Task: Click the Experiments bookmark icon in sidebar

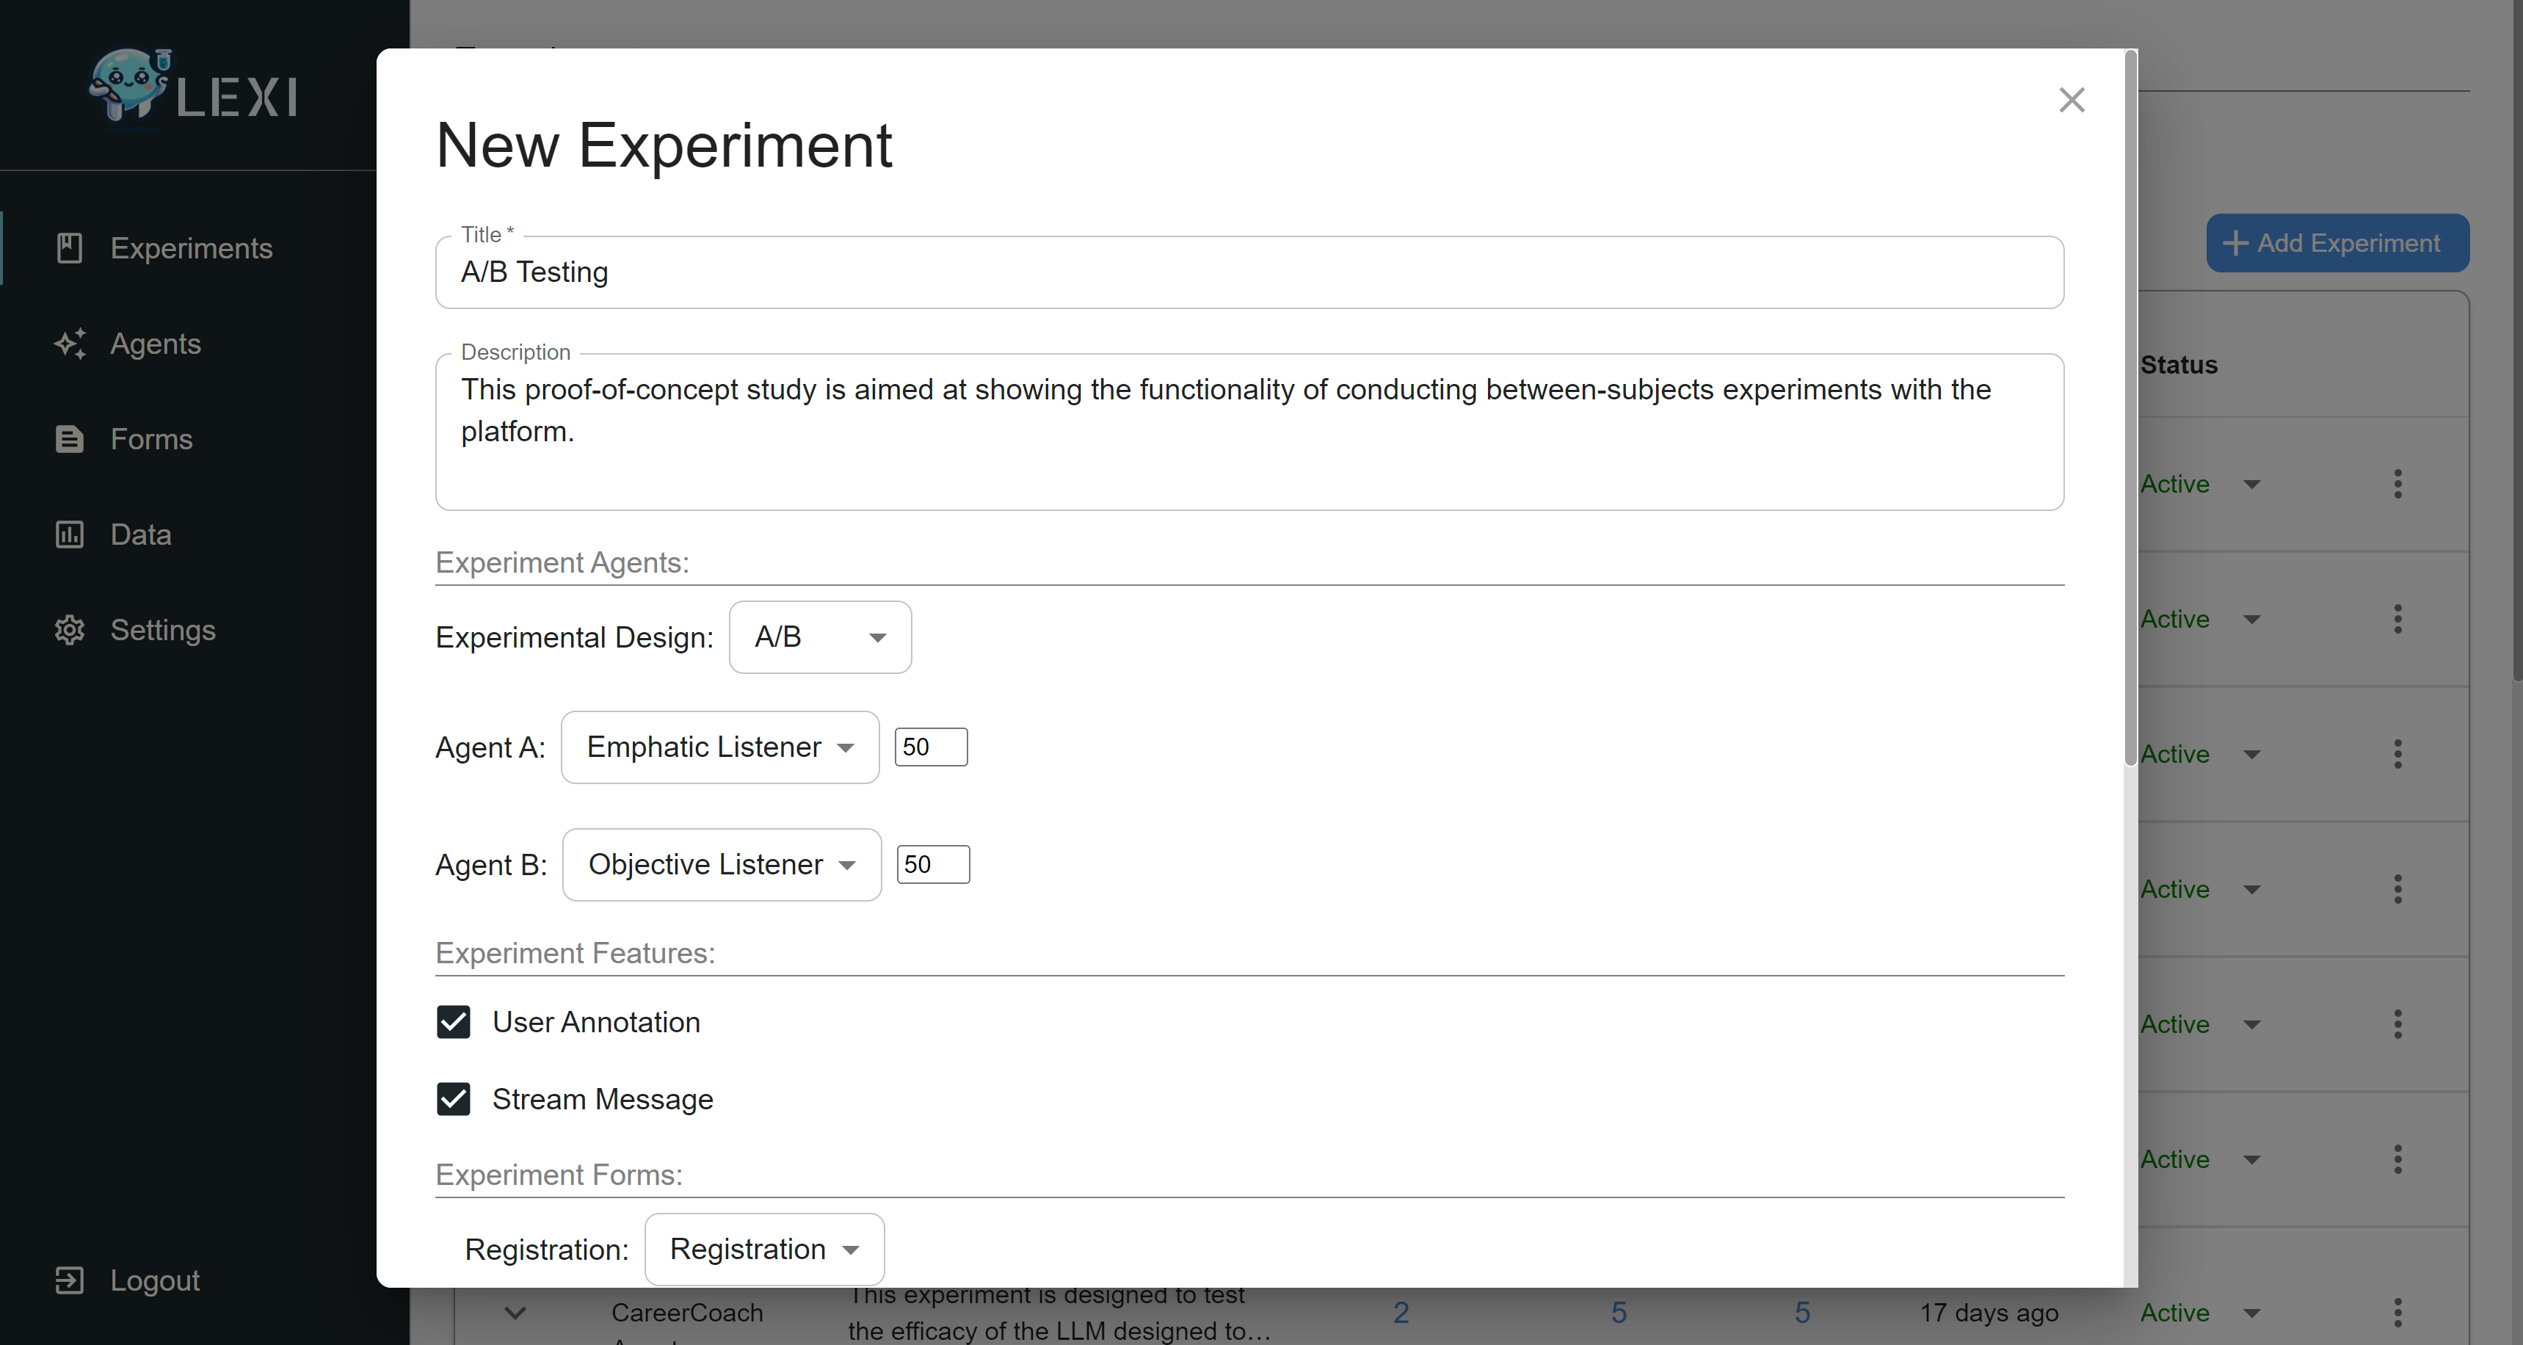Action: pos(70,248)
